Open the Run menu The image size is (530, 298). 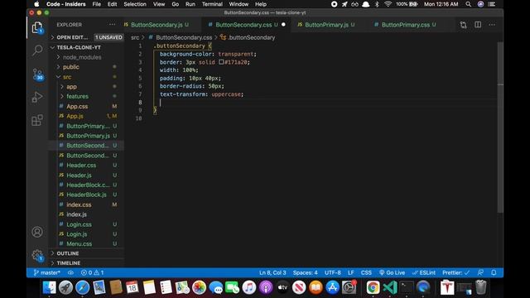pyautogui.click(x=190, y=4)
